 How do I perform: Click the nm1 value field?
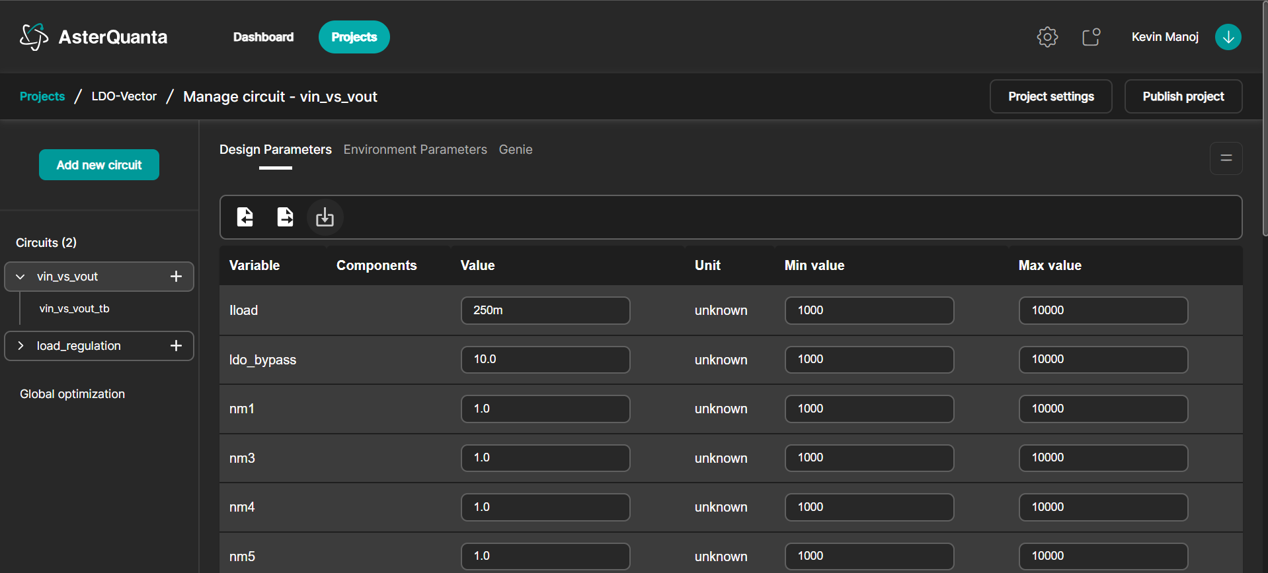tap(545, 409)
